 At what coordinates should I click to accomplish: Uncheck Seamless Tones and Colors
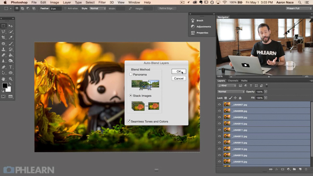click(x=129, y=121)
